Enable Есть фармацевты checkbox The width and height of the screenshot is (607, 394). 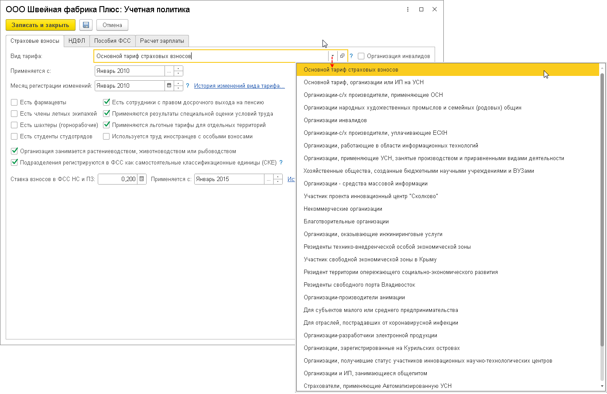(14, 102)
